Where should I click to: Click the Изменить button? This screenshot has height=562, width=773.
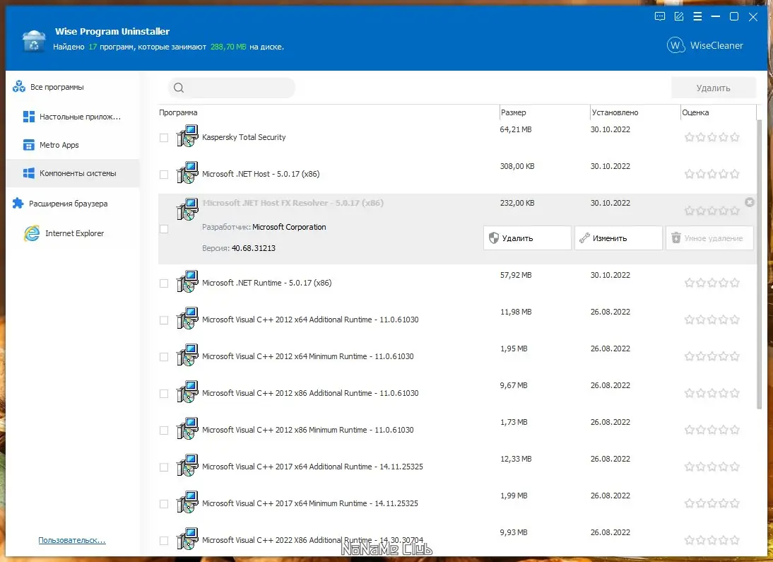point(618,238)
